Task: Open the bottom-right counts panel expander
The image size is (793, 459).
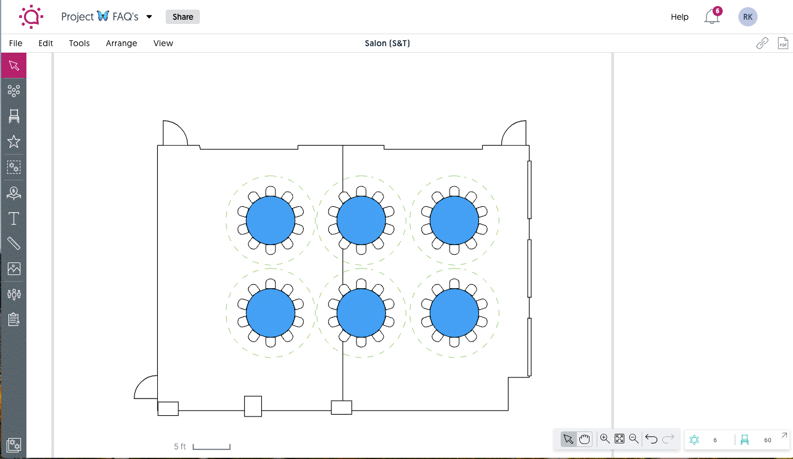Action: click(x=783, y=436)
